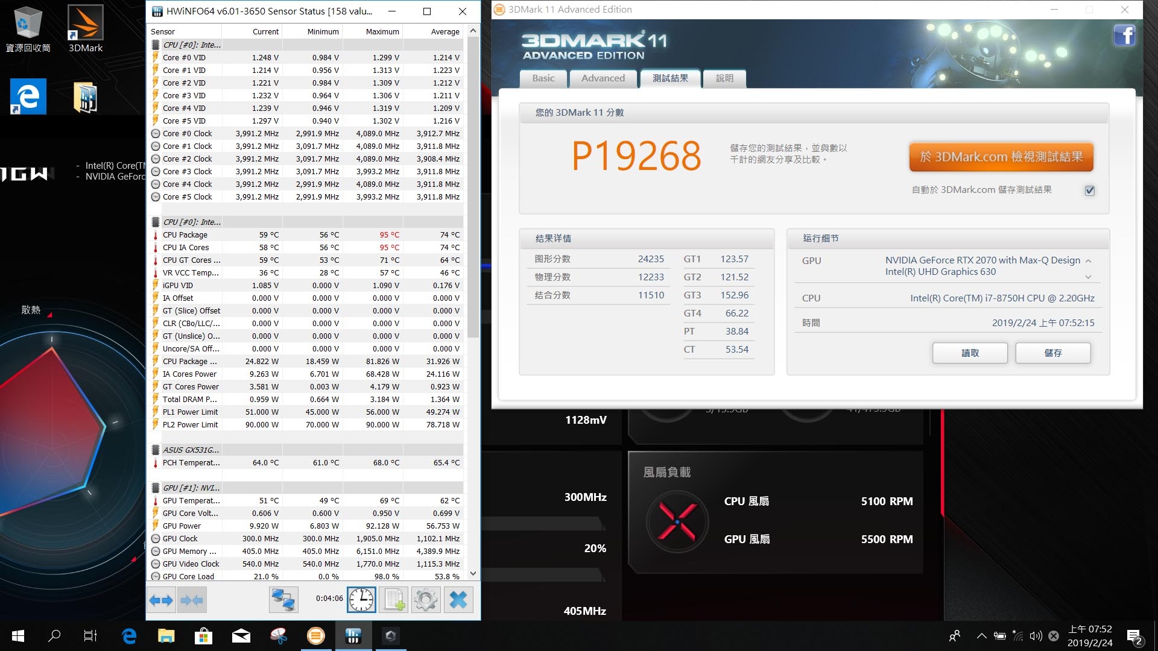Open Recycle Bin desktop icon

click(x=28, y=28)
